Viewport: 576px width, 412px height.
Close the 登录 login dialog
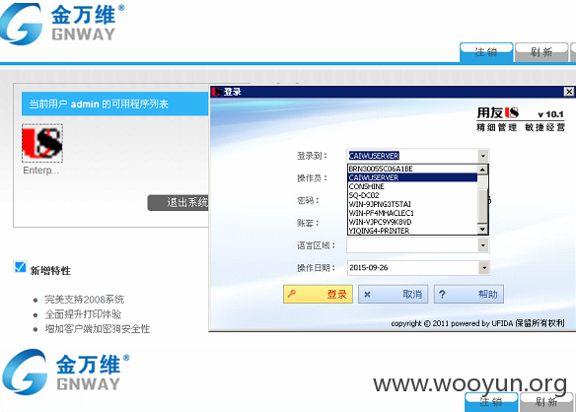[569, 92]
